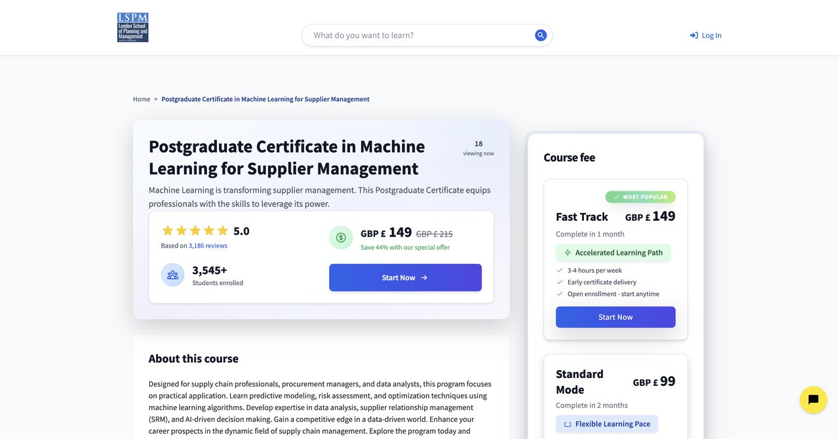Click the course title breadcrumb link
The width and height of the screenshot is (839, 439).
[265, 99]
